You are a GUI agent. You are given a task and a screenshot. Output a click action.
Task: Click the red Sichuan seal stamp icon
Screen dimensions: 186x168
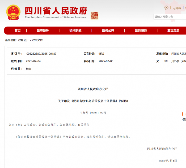click(94, 16)
